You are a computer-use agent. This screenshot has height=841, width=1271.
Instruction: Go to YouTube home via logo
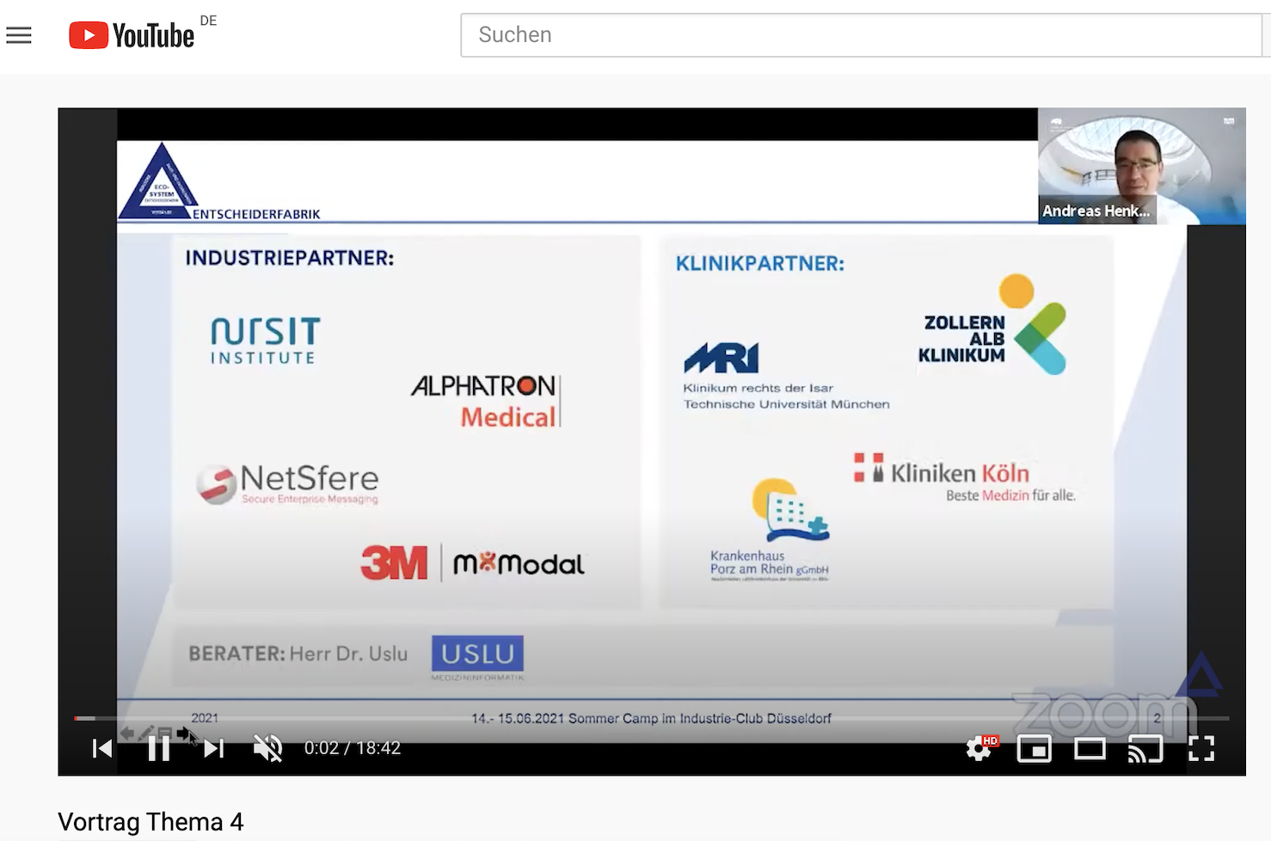click(132, 35)
